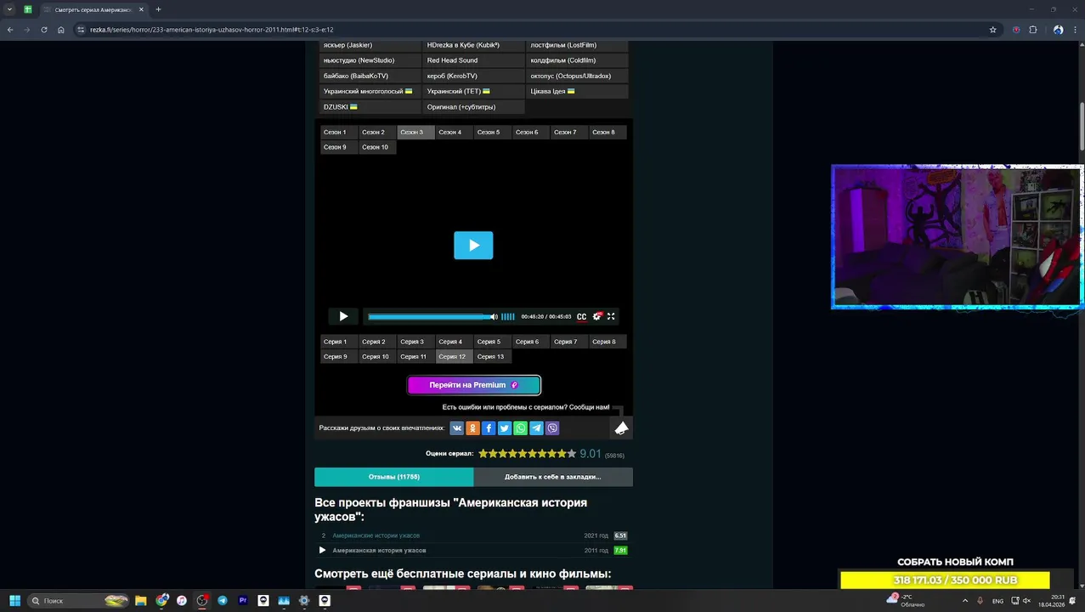Choose лостфильм (LostFilm) translation
The image size is (1085, 612).
577,45
